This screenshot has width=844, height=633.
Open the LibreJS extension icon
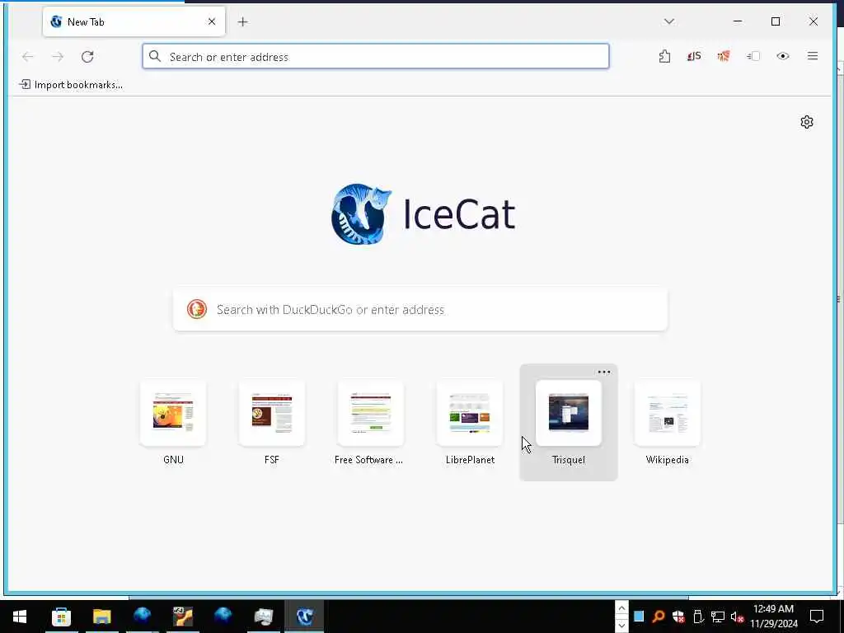[x=694, y=56]
